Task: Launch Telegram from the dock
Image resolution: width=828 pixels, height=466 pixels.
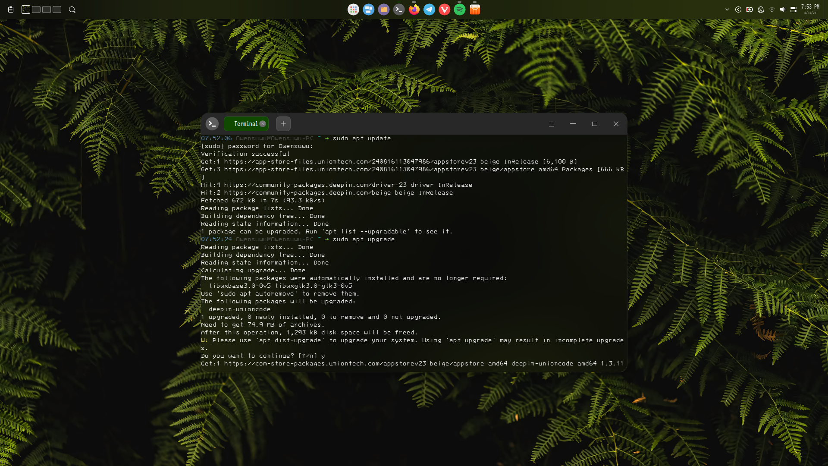Action: tap(429, 9)
